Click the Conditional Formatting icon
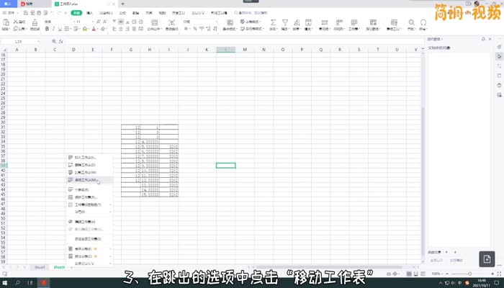This screenshot has height=288, width=504. point(230,22)
